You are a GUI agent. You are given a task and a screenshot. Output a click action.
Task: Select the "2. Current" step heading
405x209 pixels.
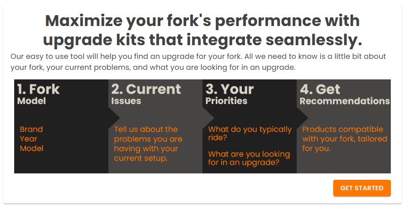(146, 89)
